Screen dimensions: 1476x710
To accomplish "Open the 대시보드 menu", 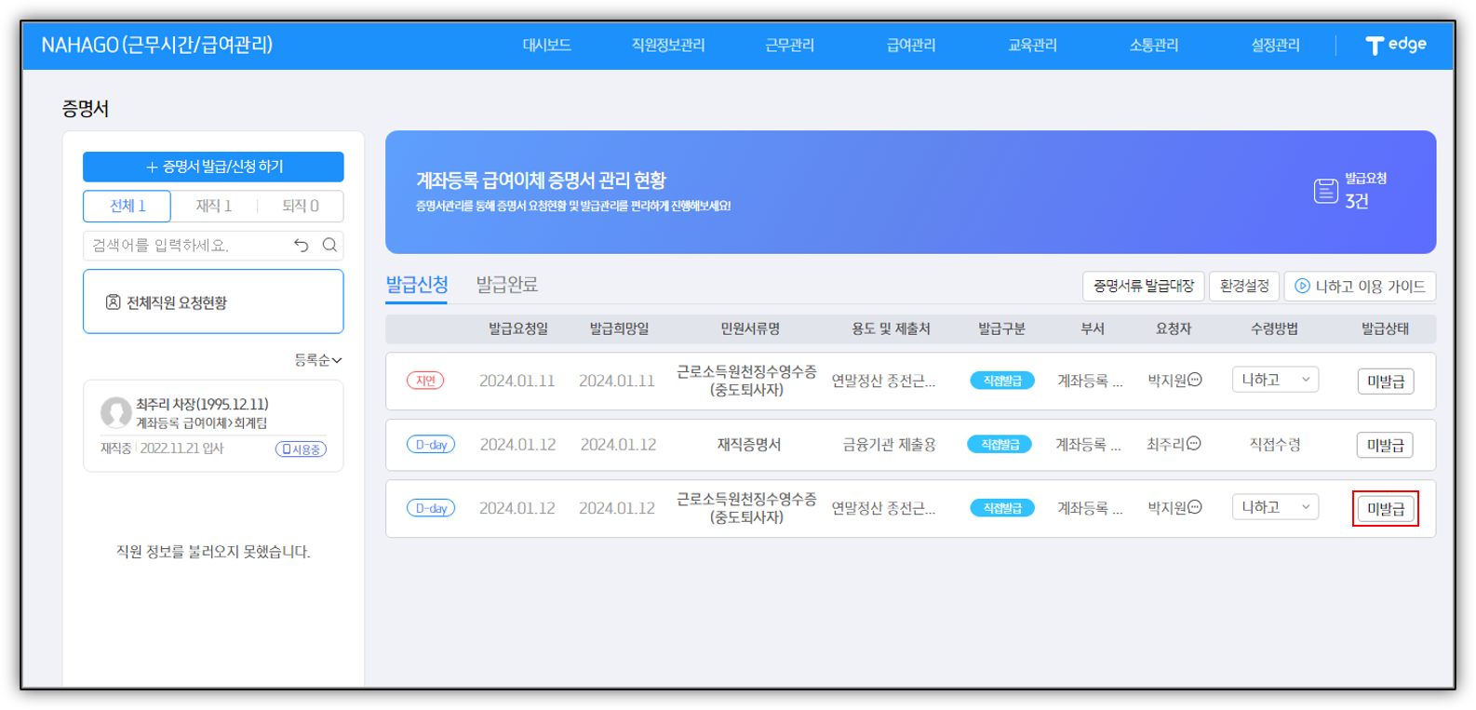I will point(546,45).
